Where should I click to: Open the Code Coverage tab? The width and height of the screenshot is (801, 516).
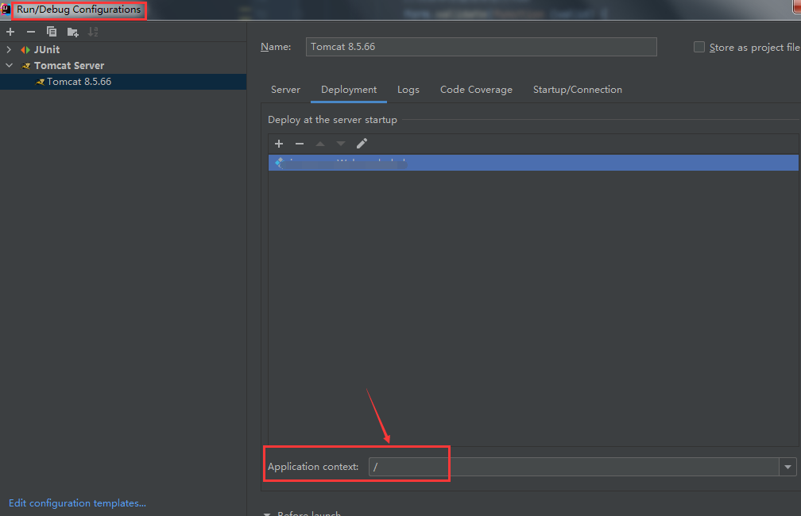point(476,90)
